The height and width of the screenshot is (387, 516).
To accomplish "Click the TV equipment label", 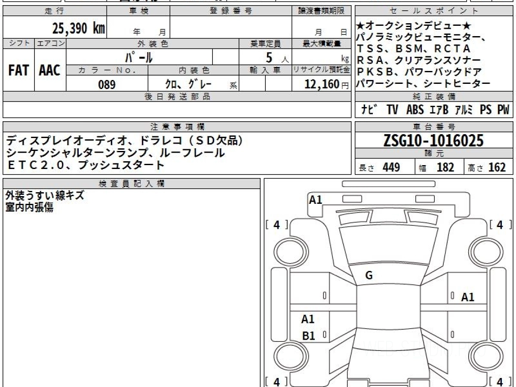I will 392,110.
